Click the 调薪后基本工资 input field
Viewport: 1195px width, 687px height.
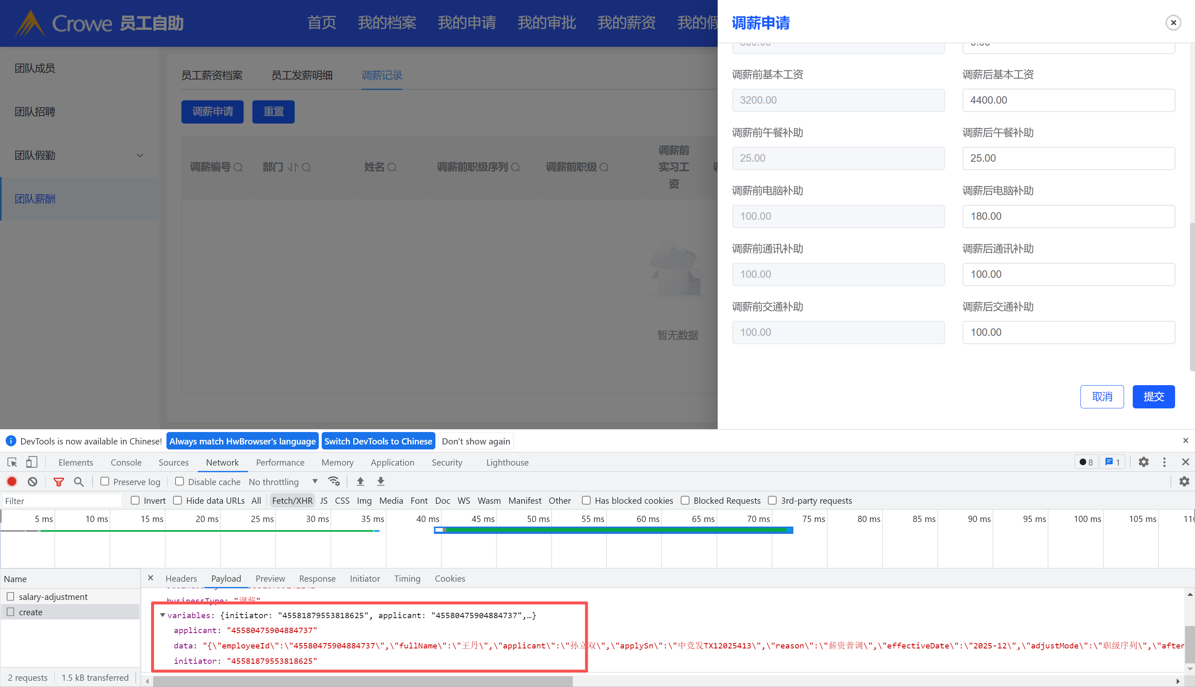pos(1068,100)
